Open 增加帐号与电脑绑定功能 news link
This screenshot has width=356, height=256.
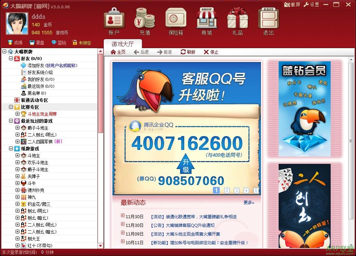[x=200, y=242]
